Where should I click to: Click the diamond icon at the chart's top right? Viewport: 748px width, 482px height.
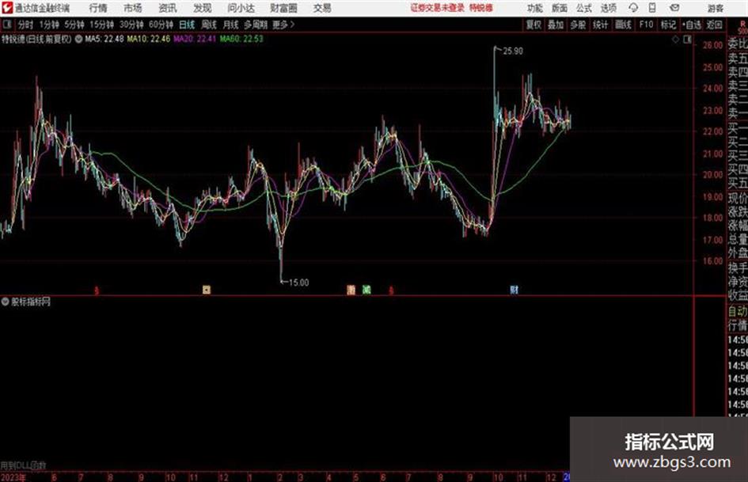[x=675, y=40]
